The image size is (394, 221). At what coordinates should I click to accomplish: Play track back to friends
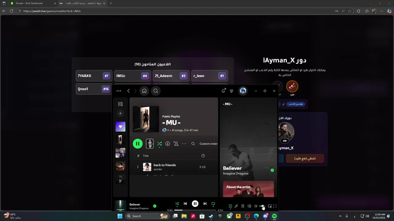(x=165, y=165)
